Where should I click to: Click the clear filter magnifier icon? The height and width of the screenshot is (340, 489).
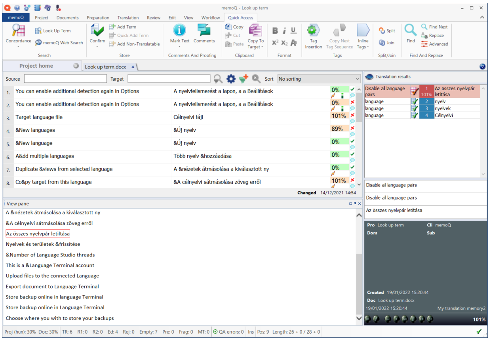[x=257, y=79]
